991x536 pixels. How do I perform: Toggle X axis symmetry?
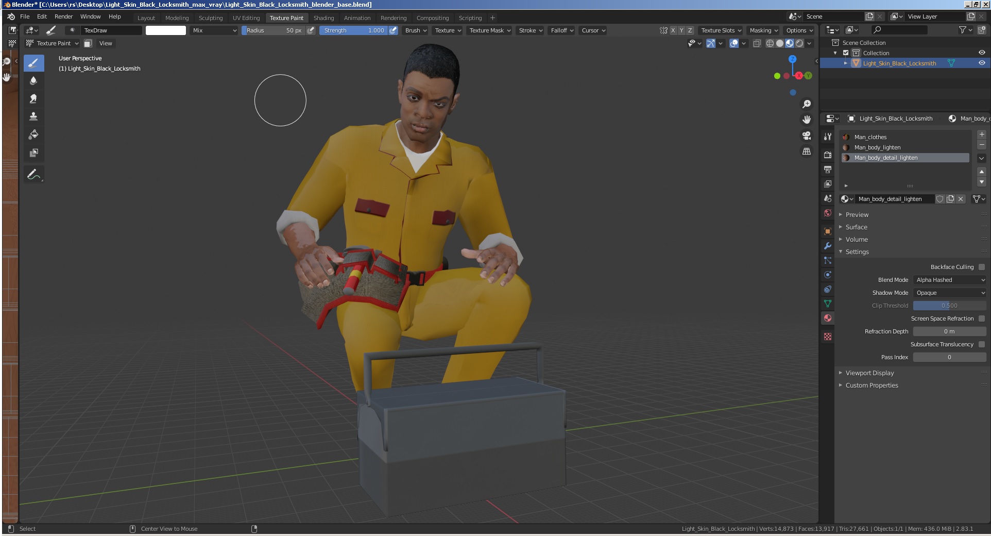click(673, 30)
